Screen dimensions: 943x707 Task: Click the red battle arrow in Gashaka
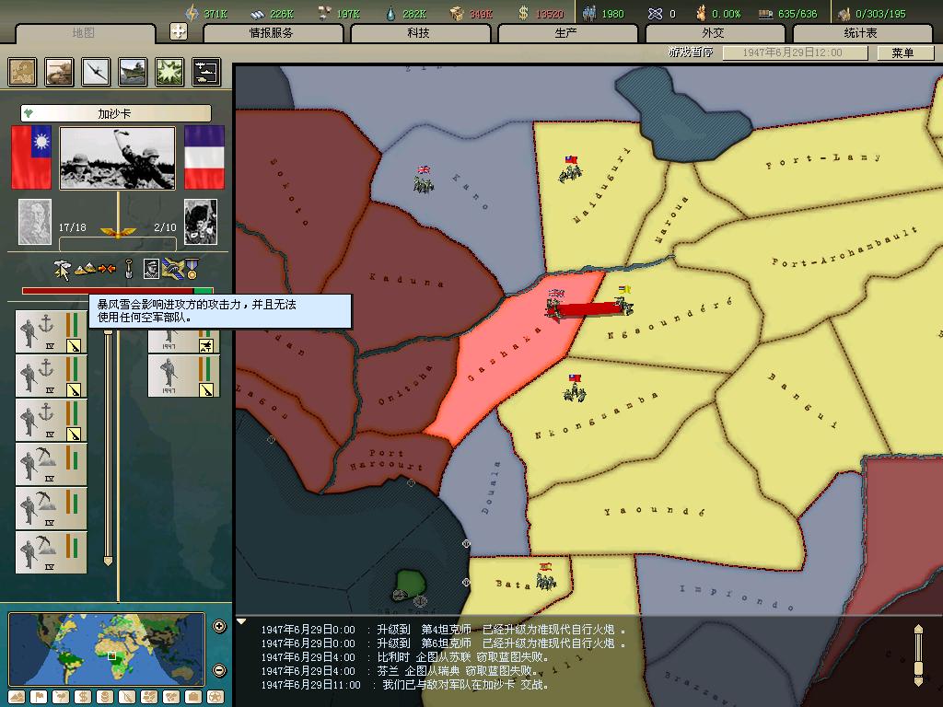588,309
